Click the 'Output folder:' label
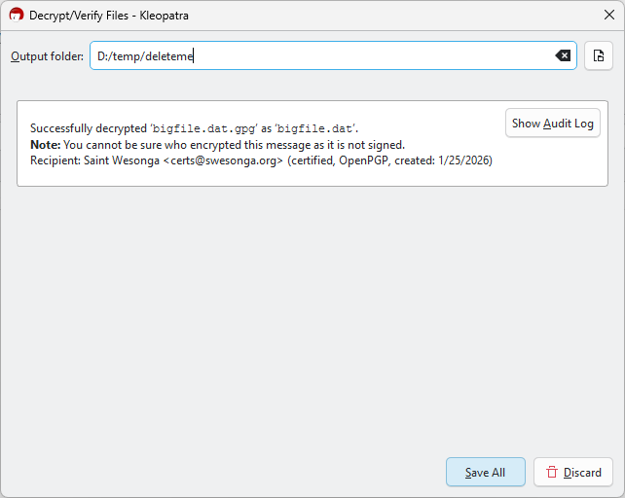The width and height of the screenshot is (625, 498). [x=47, y=56]
